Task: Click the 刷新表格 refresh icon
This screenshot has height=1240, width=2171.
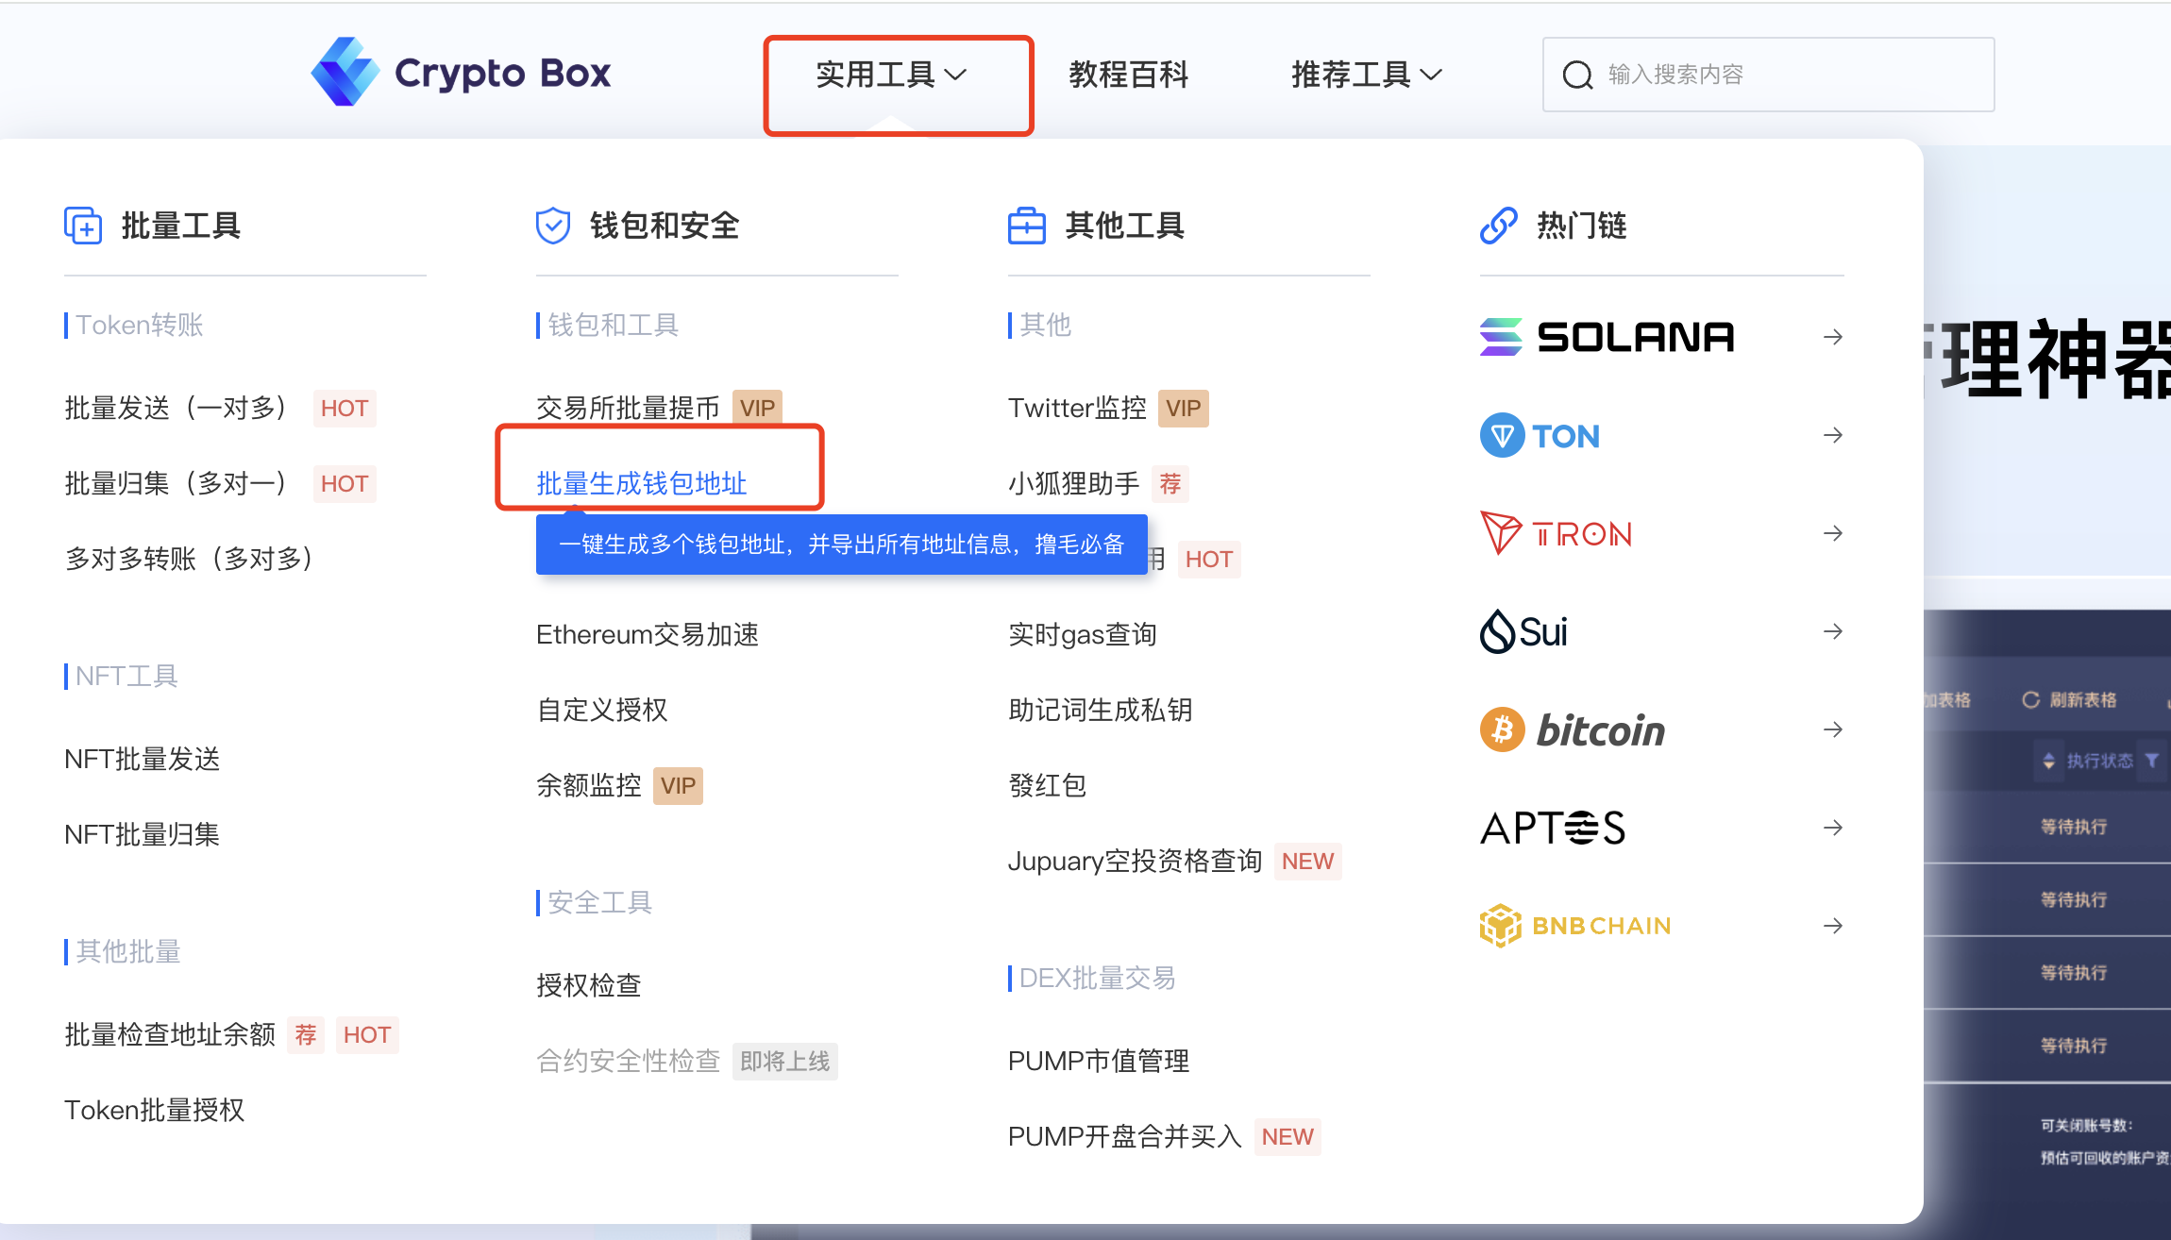Action: (2031, 699)
